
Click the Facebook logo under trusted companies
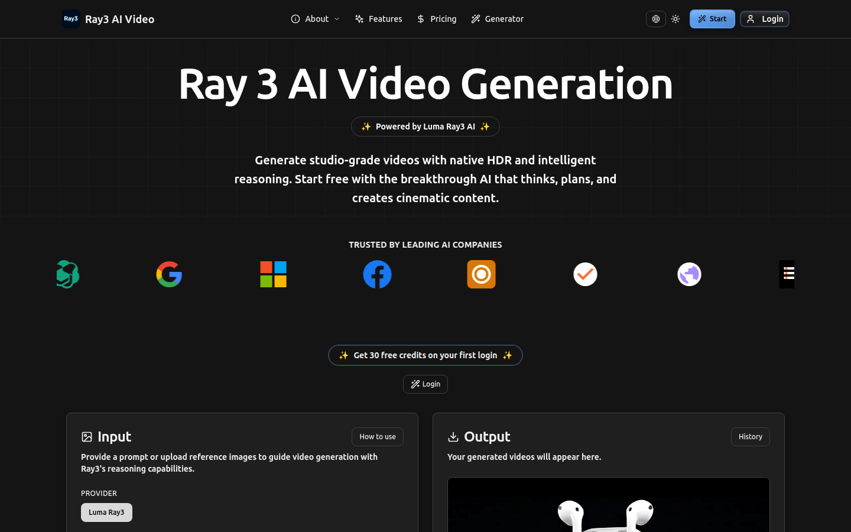click(x=377, y=274)
